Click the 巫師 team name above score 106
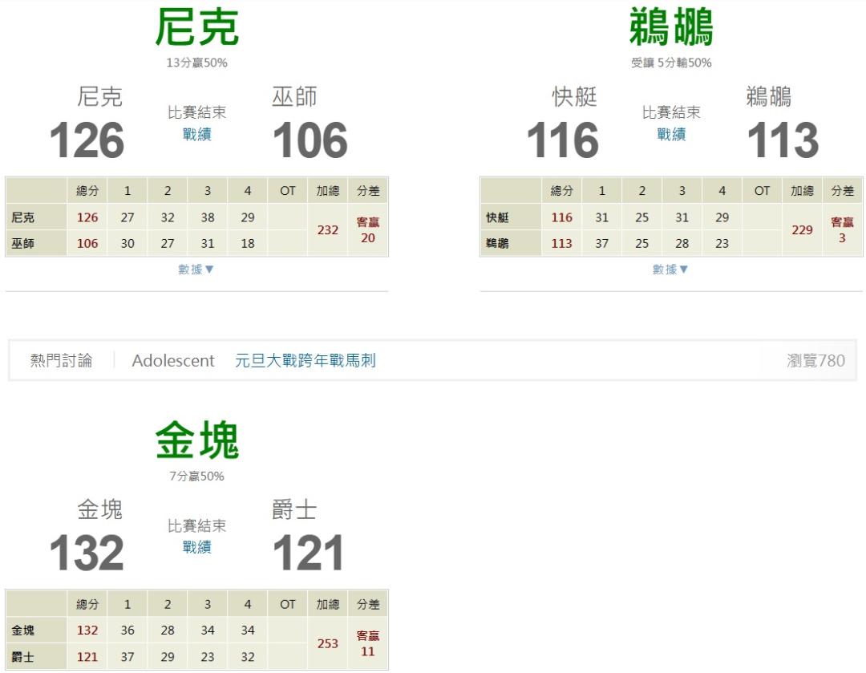 point(294,97)
